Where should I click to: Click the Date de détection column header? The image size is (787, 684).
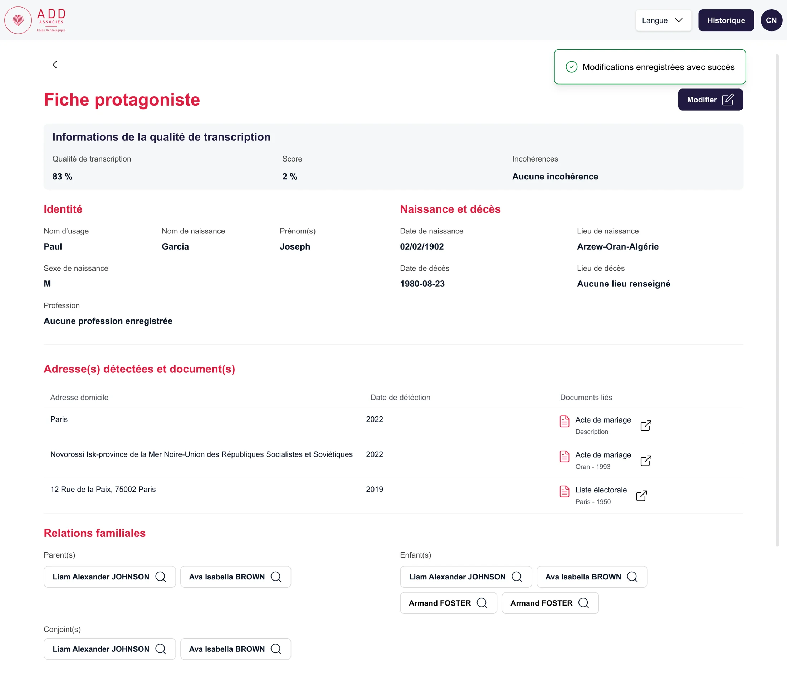pos(400,398)
